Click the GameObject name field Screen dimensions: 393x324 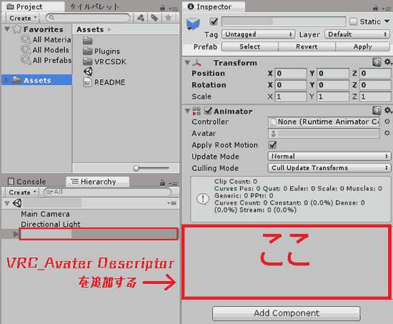click(x=284, y=21)
